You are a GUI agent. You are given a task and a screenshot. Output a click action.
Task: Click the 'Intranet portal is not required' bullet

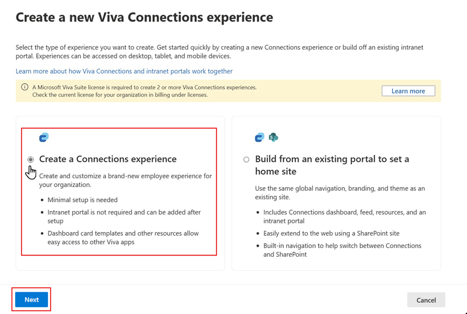[124, 216]
